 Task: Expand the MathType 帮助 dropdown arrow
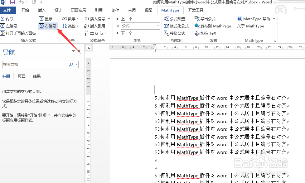[x=274, y=19]
